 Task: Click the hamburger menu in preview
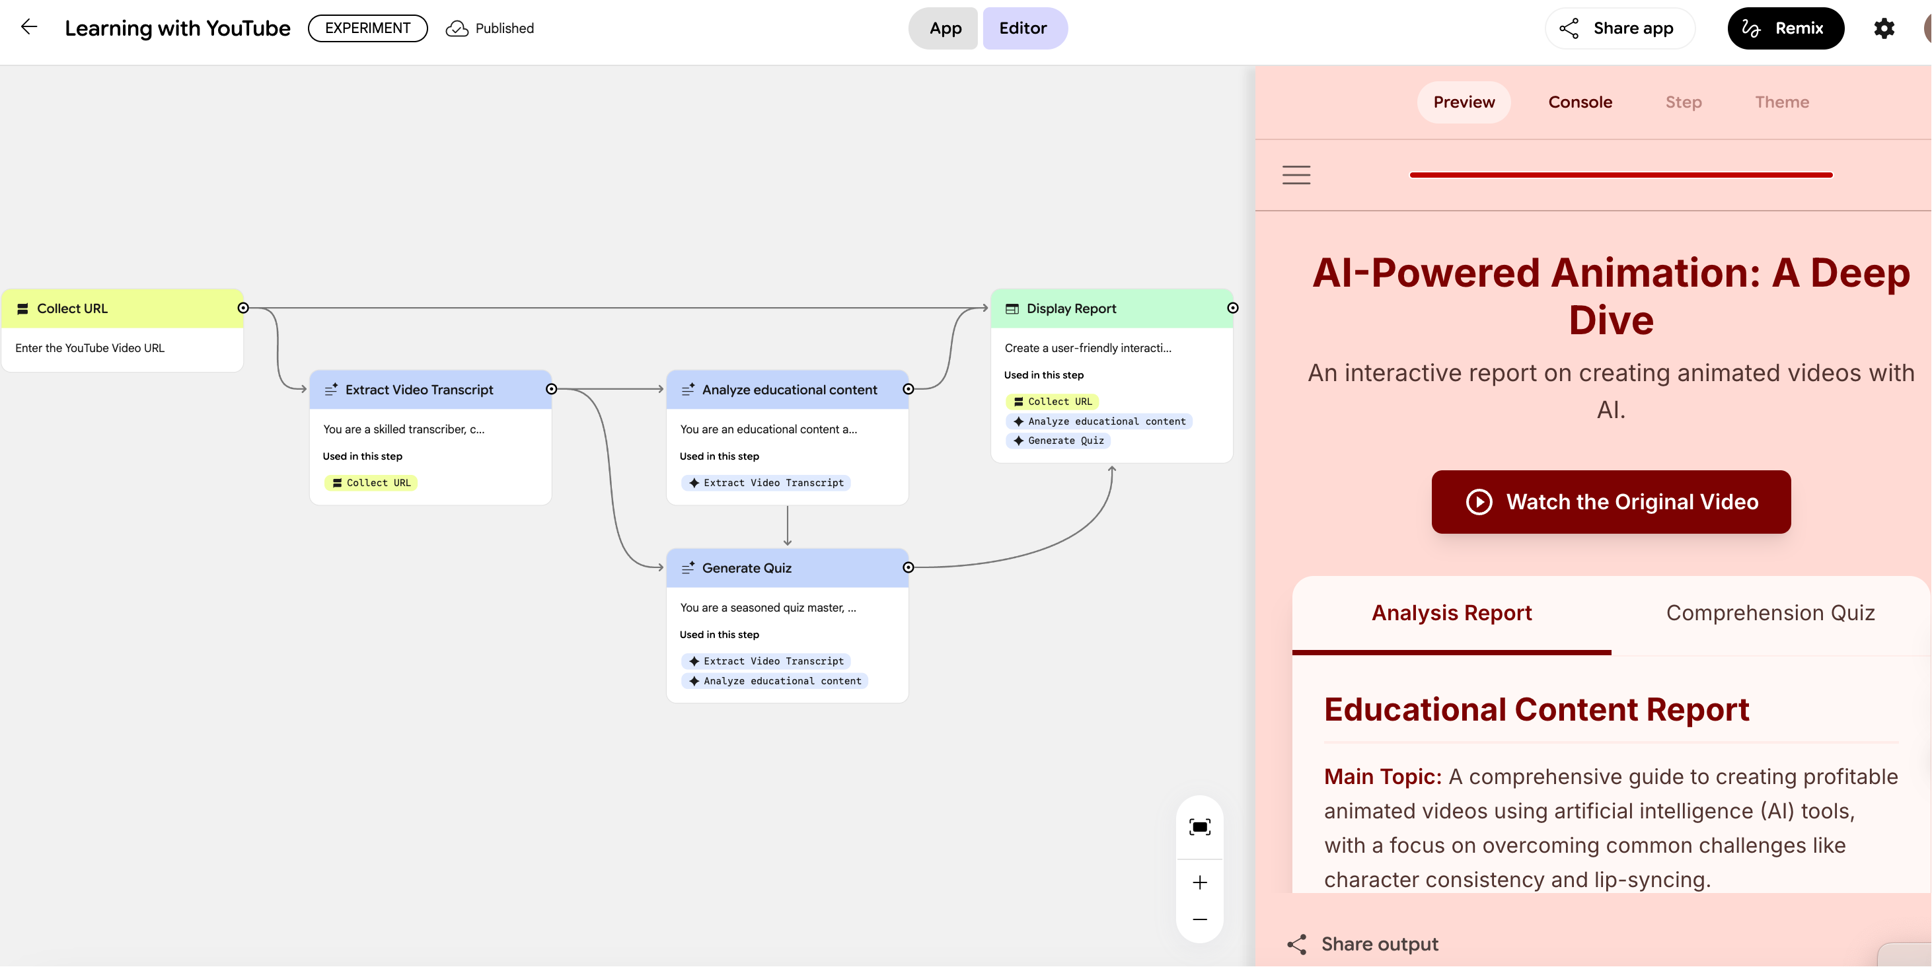click(1296, 174)
